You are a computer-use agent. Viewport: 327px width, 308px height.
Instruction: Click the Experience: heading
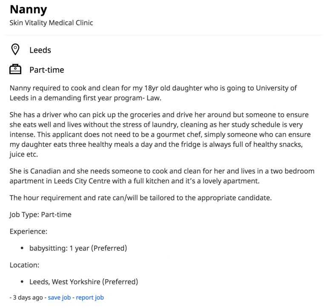[29, 231]
